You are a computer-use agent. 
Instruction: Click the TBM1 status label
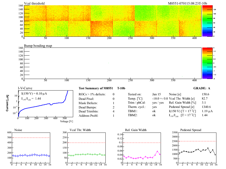132,111
